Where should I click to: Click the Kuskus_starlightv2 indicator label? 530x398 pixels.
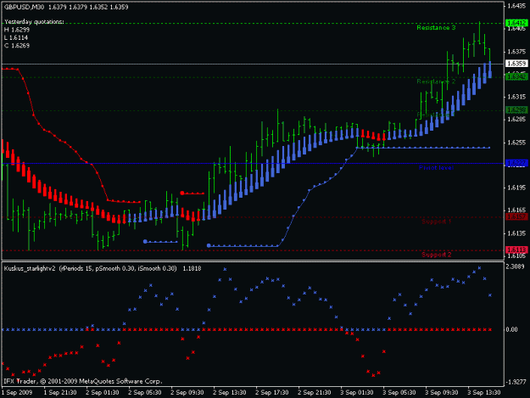click(x=103, y=268)
